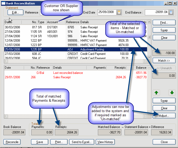Click the Payments column header in matched list

pos(97,68)
